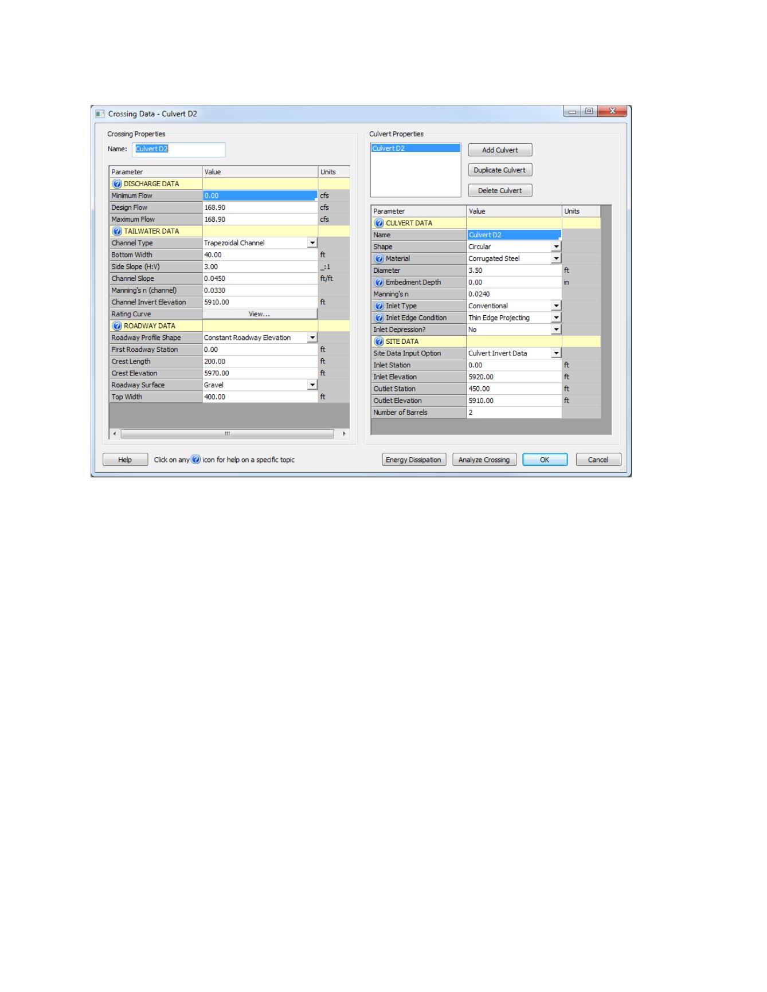Click the crossing table Parameter column header
This screenshot has height=992, width=767.
155,172
